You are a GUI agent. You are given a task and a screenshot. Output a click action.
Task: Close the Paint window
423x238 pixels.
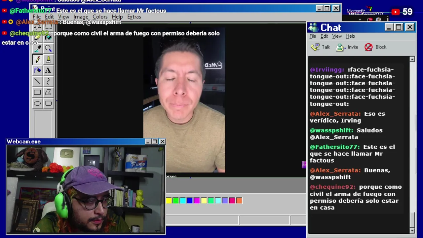336,9
